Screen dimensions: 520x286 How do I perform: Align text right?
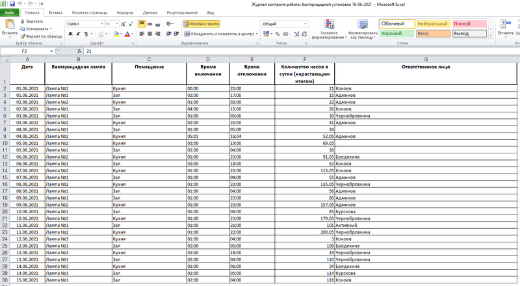click(x=157, y=34)
